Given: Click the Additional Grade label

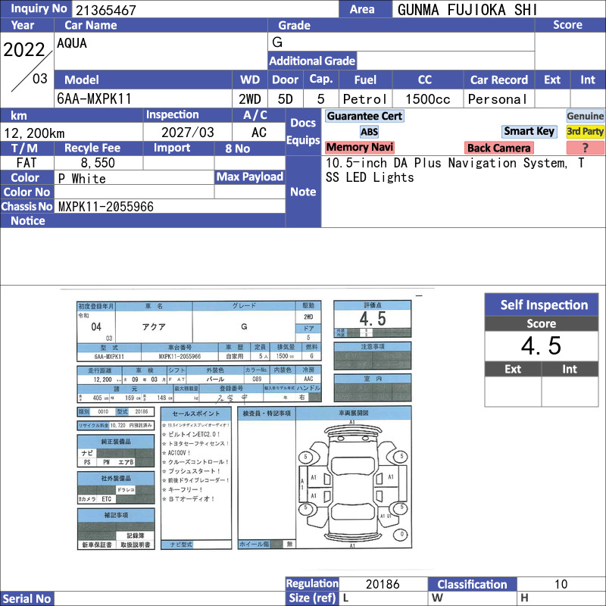Looking at the screenshot, I should pos(312,61).
